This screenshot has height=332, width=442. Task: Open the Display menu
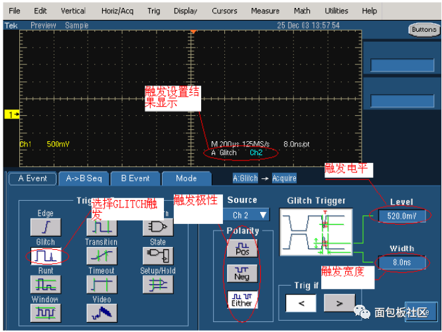click(x=185, y=11)
